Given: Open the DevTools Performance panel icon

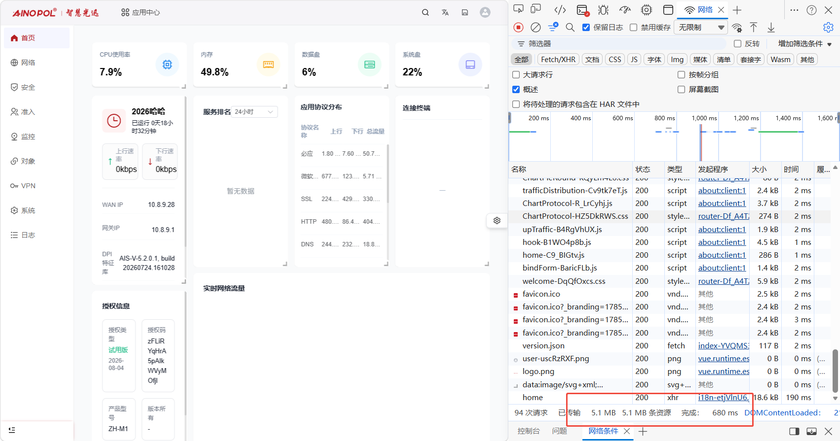Looking at the screenshot, I should click(625, 10).
